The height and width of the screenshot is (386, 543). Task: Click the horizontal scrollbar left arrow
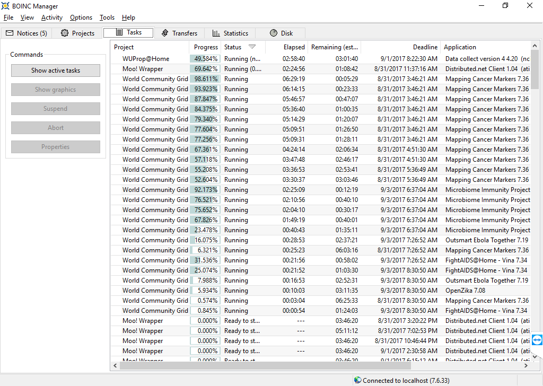click(115, 365)
